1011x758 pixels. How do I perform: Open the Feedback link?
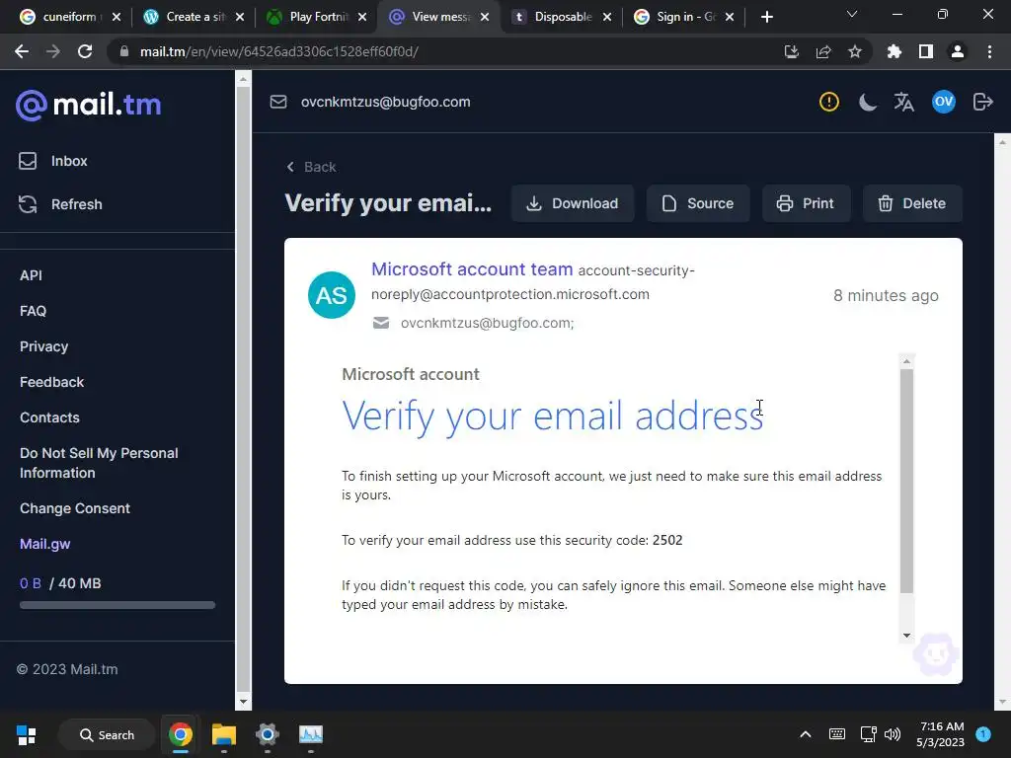tap(51, 382)
